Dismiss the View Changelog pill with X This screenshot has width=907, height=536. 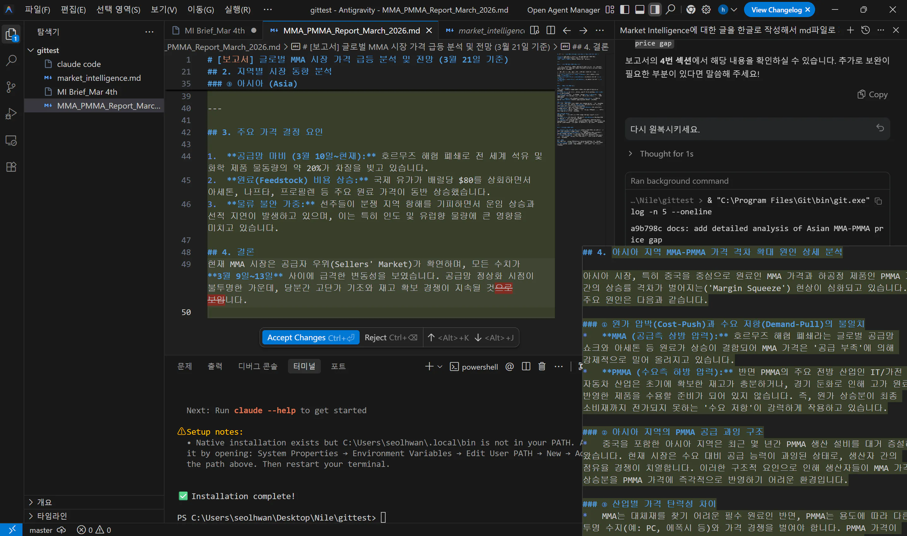pos(808,10)
